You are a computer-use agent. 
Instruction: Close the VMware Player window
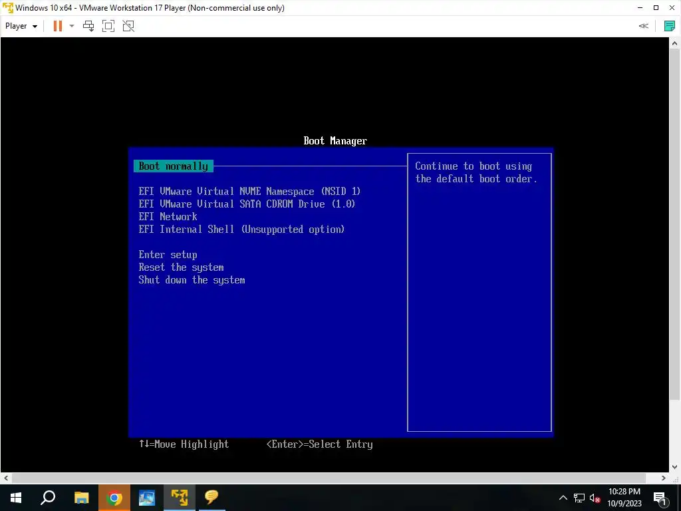[x=672, y=8]
